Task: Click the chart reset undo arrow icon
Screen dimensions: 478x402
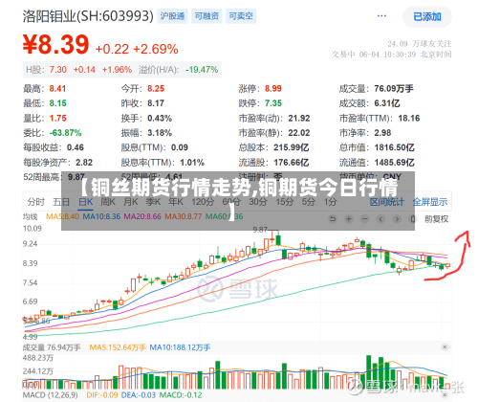Action: 333,219
